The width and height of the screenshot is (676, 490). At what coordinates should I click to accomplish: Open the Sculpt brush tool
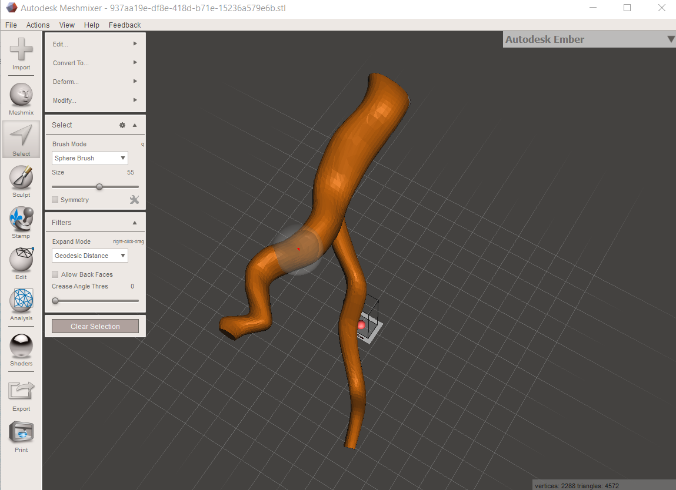point(21,177)
